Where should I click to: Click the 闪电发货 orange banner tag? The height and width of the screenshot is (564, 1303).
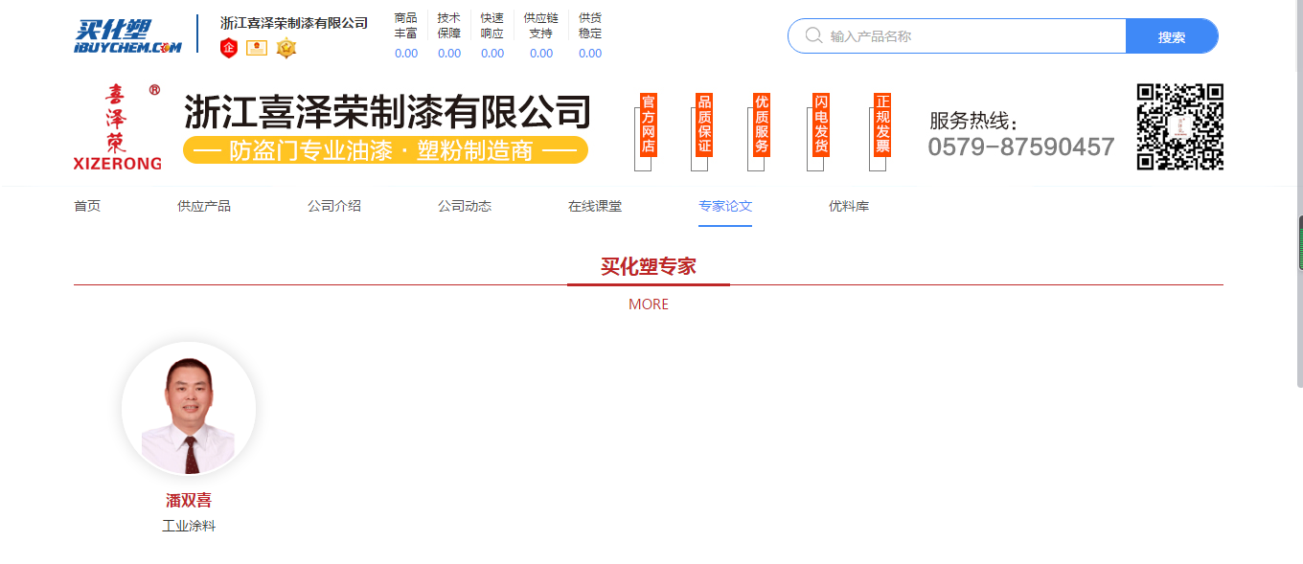(821, 124)
